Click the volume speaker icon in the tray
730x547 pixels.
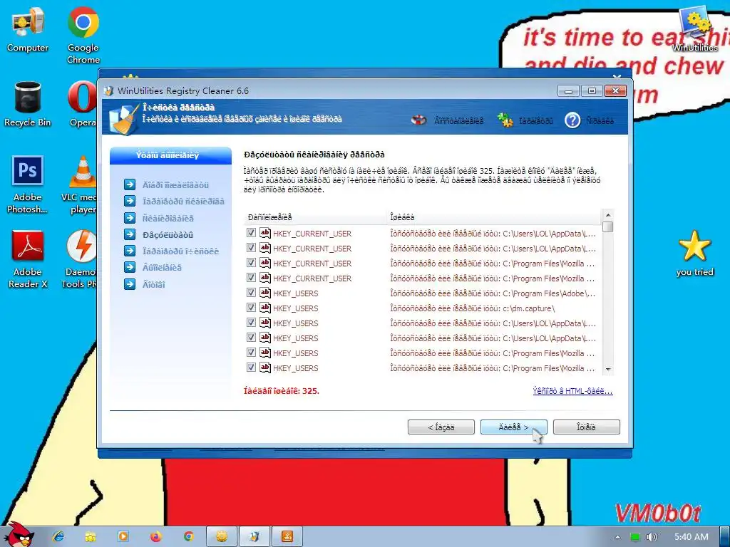point(652,537)
